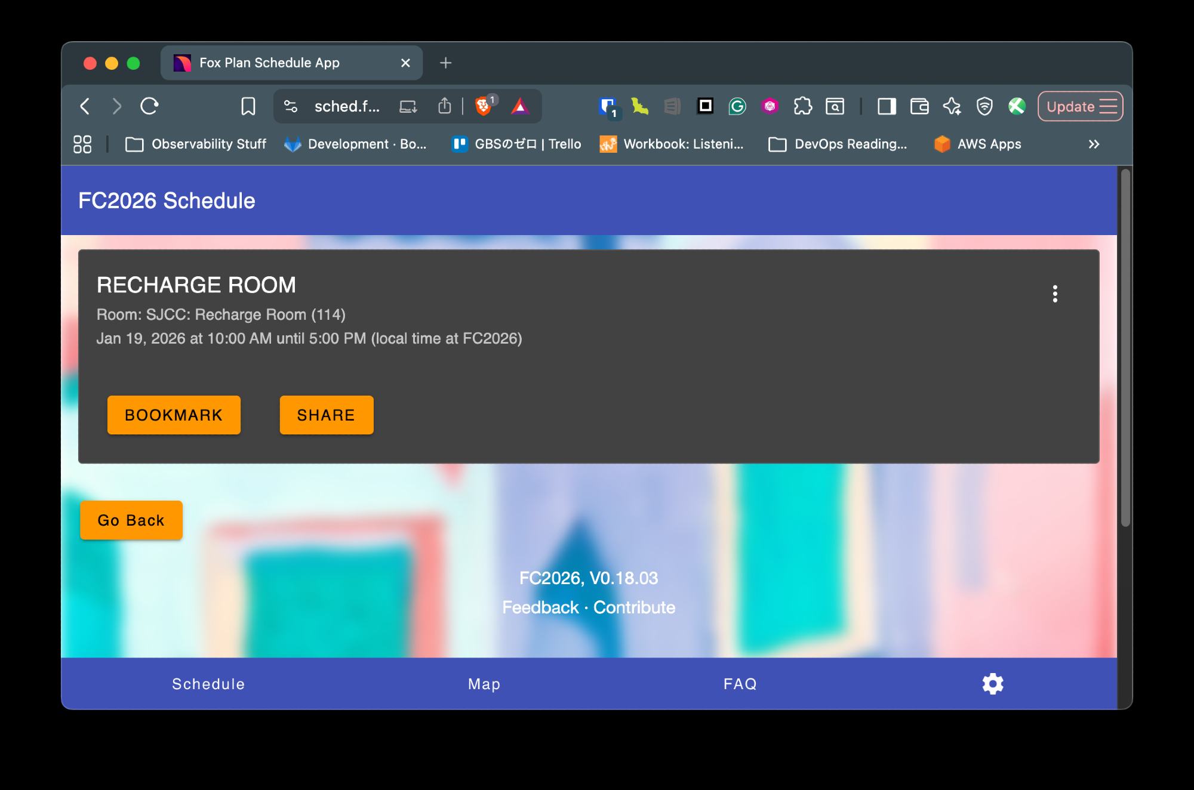Image resolution: width=1194 pixels, height=790 pixels.
Task: Click the Grammarly extension icon
Action: (x=737, y=107)
